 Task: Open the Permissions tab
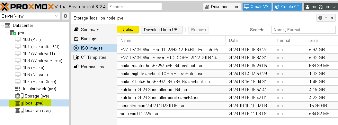(94, 66)
